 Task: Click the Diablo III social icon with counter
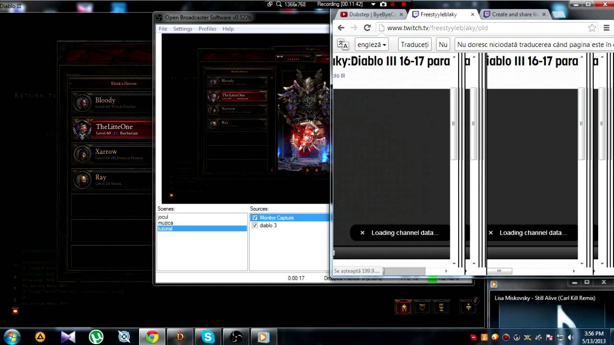pos(468,307)
